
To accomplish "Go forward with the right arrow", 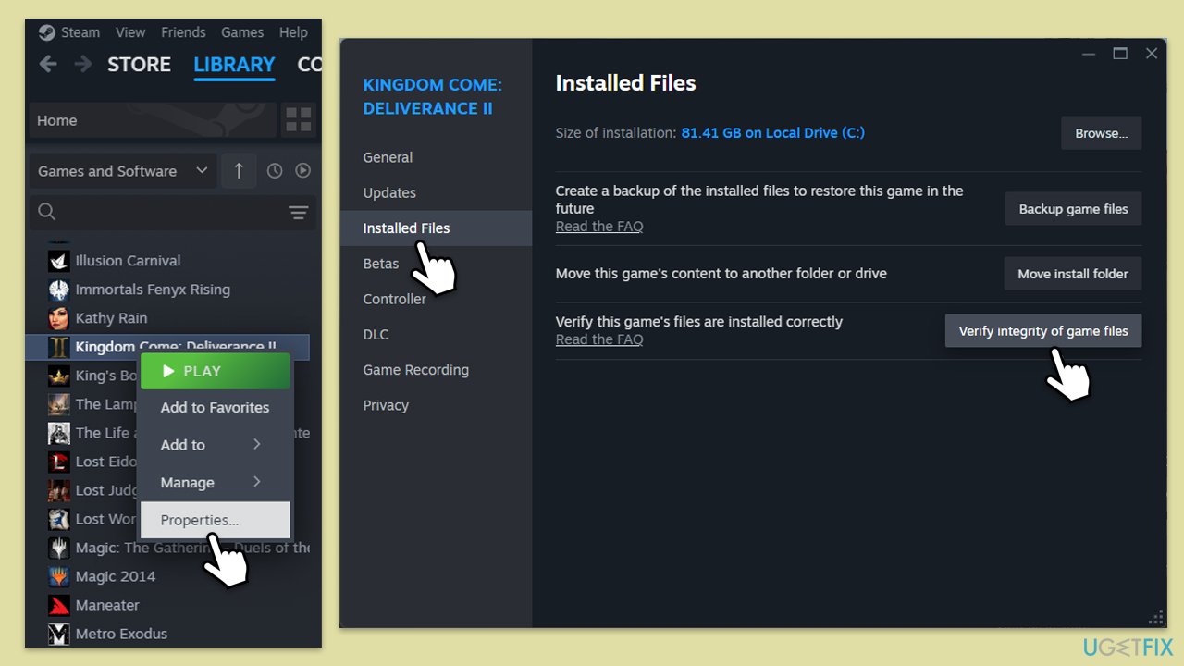I will 83,64.
